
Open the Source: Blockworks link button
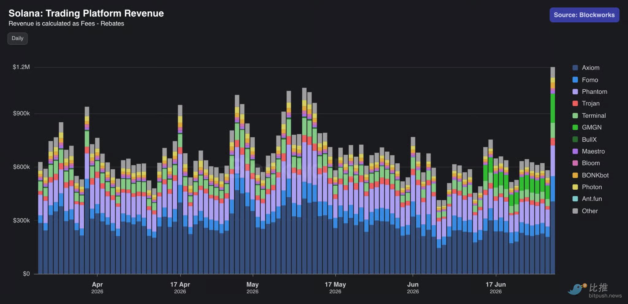tap(584, 15)
